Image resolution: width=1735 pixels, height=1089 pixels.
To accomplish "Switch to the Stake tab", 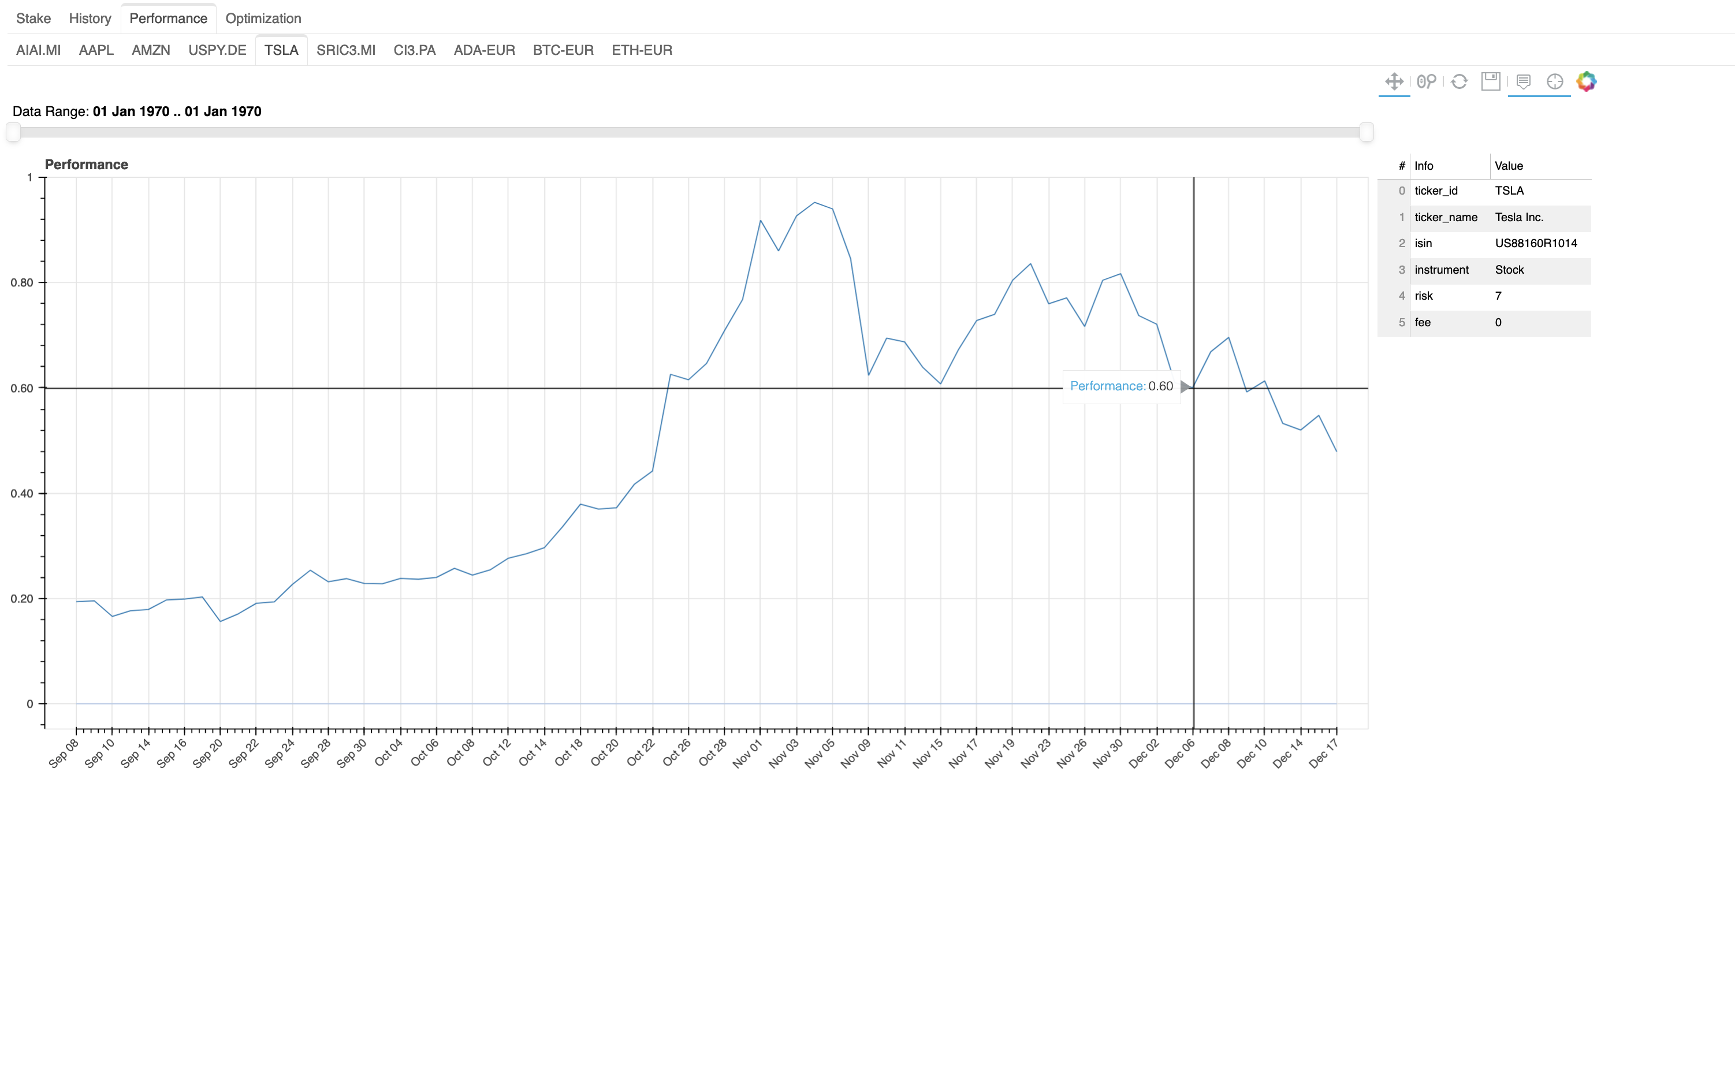I will click(33, 18).
